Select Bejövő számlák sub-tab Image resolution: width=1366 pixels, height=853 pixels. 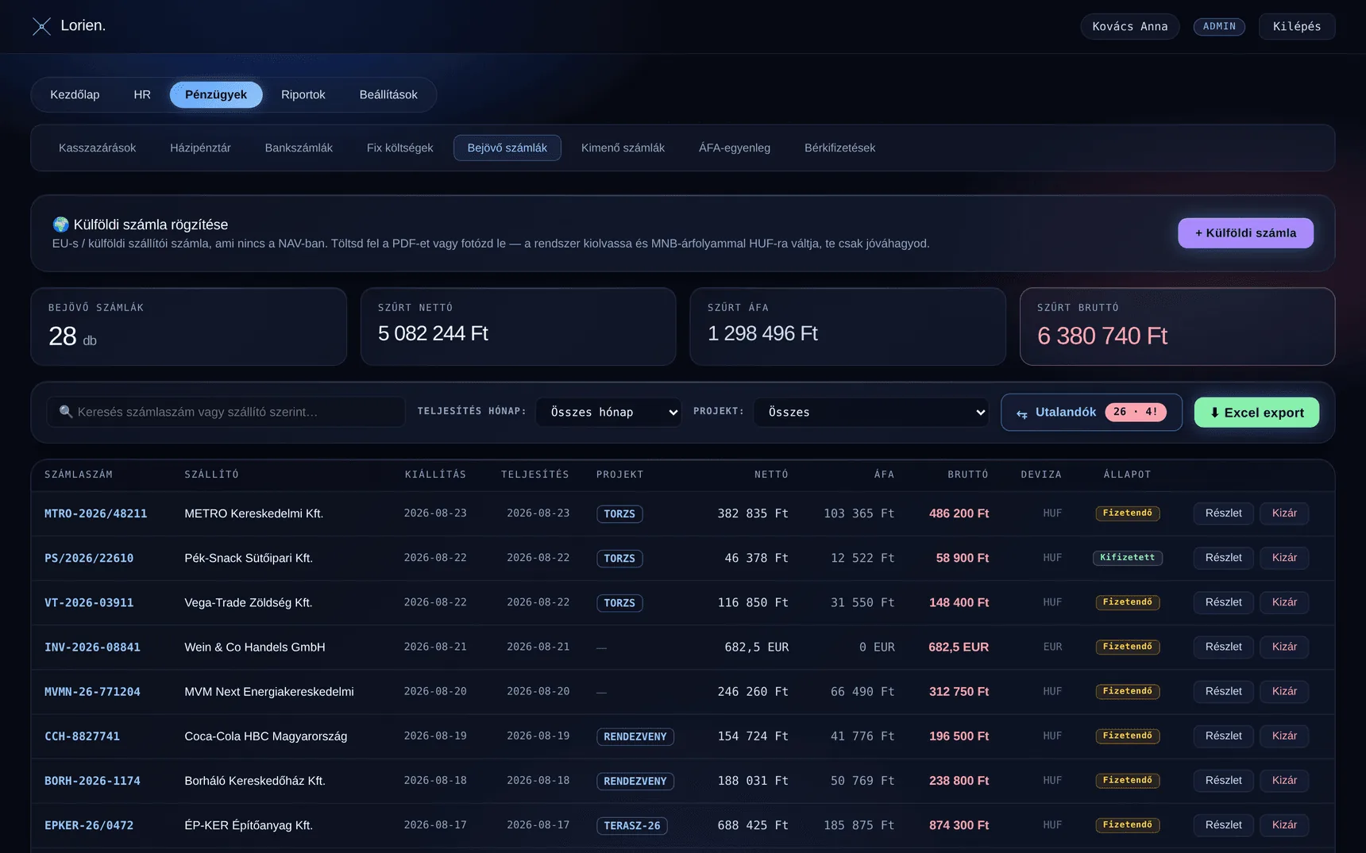pyautogui.click(x=507, y=148)
